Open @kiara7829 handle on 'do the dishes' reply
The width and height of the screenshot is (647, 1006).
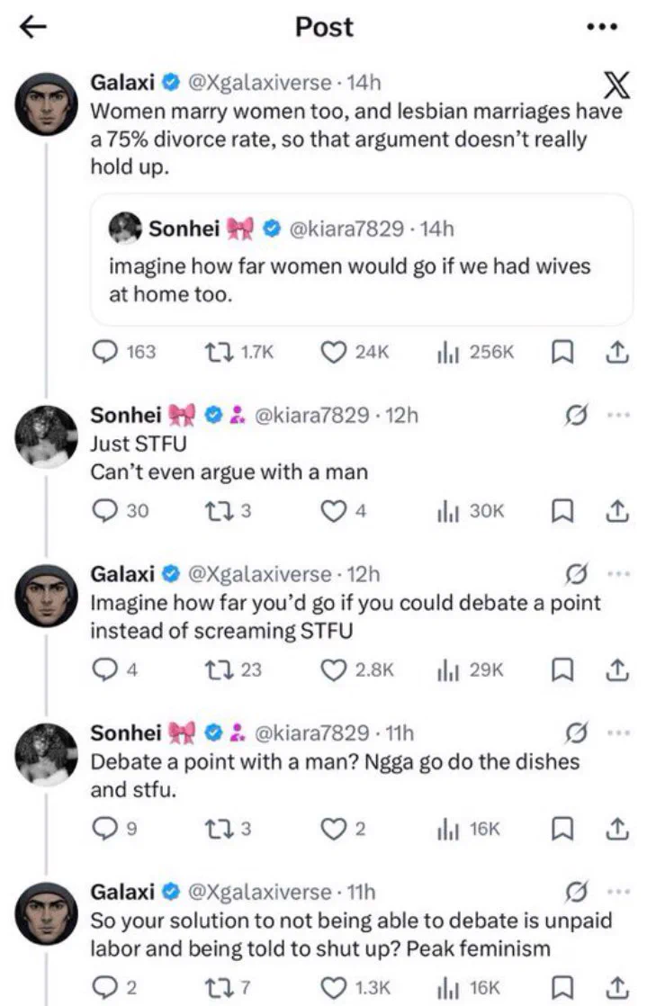[312, 732]
